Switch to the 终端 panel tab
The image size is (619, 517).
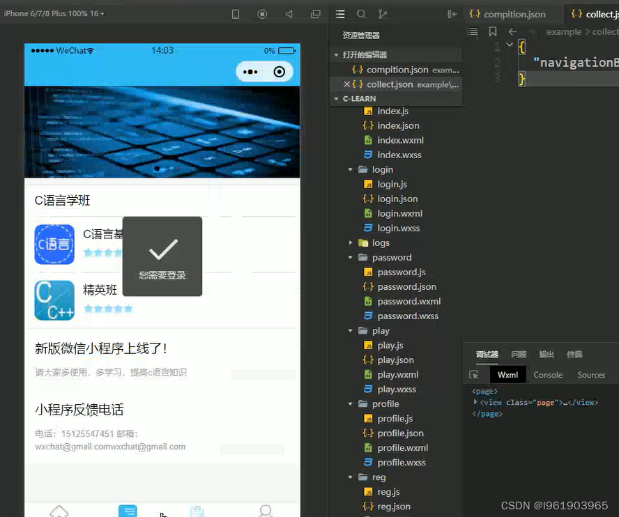(x=574, y=355)
